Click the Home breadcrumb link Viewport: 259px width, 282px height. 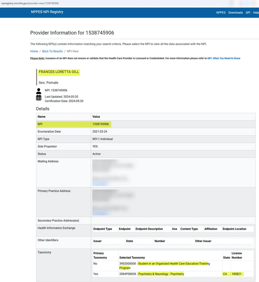tap(34, 51)
